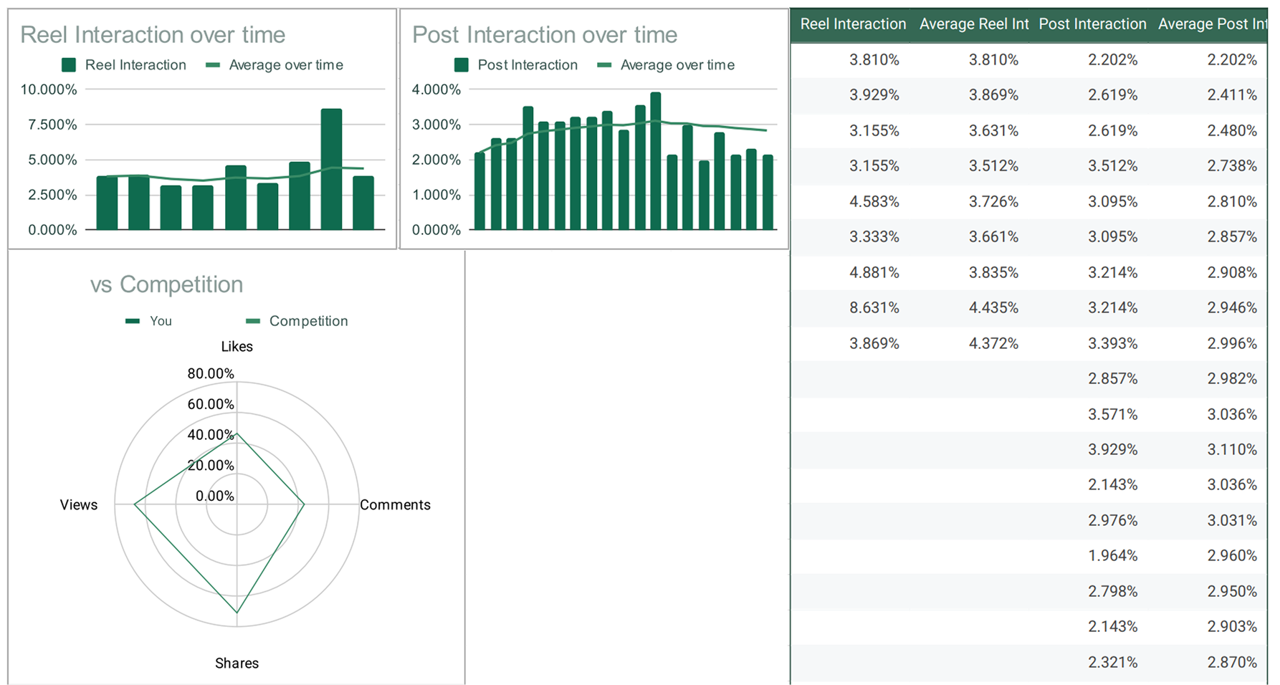Click the Reel Interaction legend color swatch

coord(69,65)
